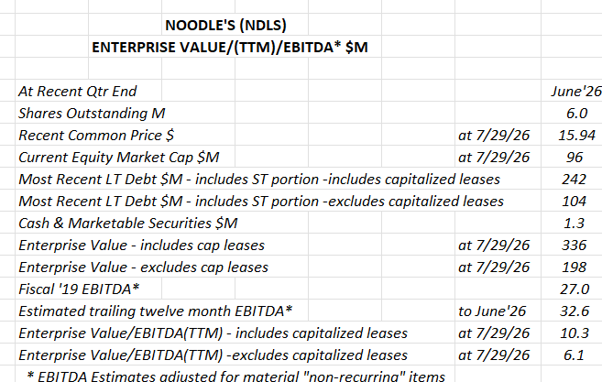This screenshot has width=602, height=382.
Task: Select the debt excluding leases value 104
Action: coord(574,202)
